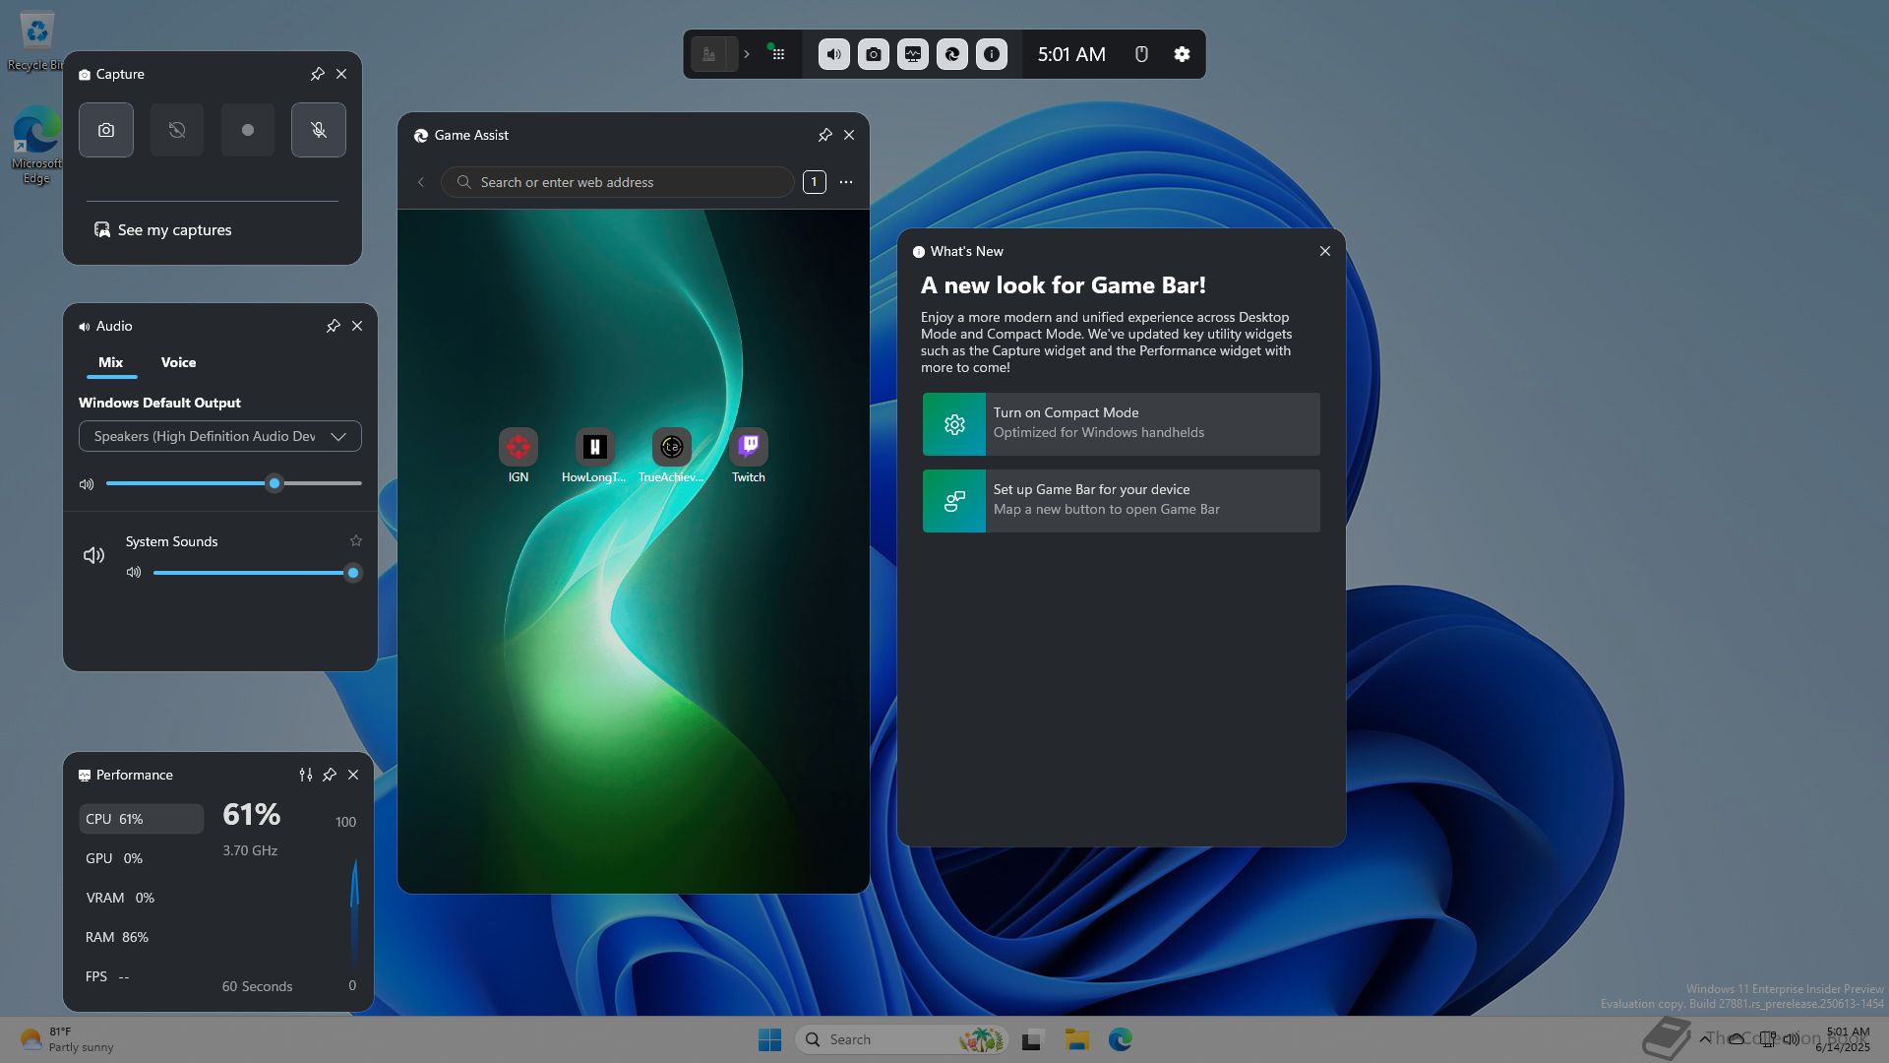Toggle the microphone in the Capture widget

pyautogui.click(x=319, y=130)
